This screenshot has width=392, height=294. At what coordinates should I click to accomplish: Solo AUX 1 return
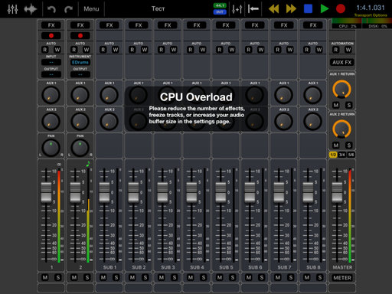[x=348, y=105]
